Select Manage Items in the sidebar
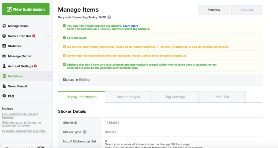Image resolution: width=278 pixels, height=148 pixels. [x=26, y=26]
